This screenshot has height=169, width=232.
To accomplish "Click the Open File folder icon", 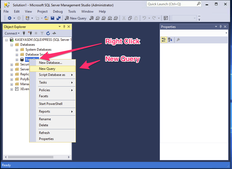I will pos(46,18).
